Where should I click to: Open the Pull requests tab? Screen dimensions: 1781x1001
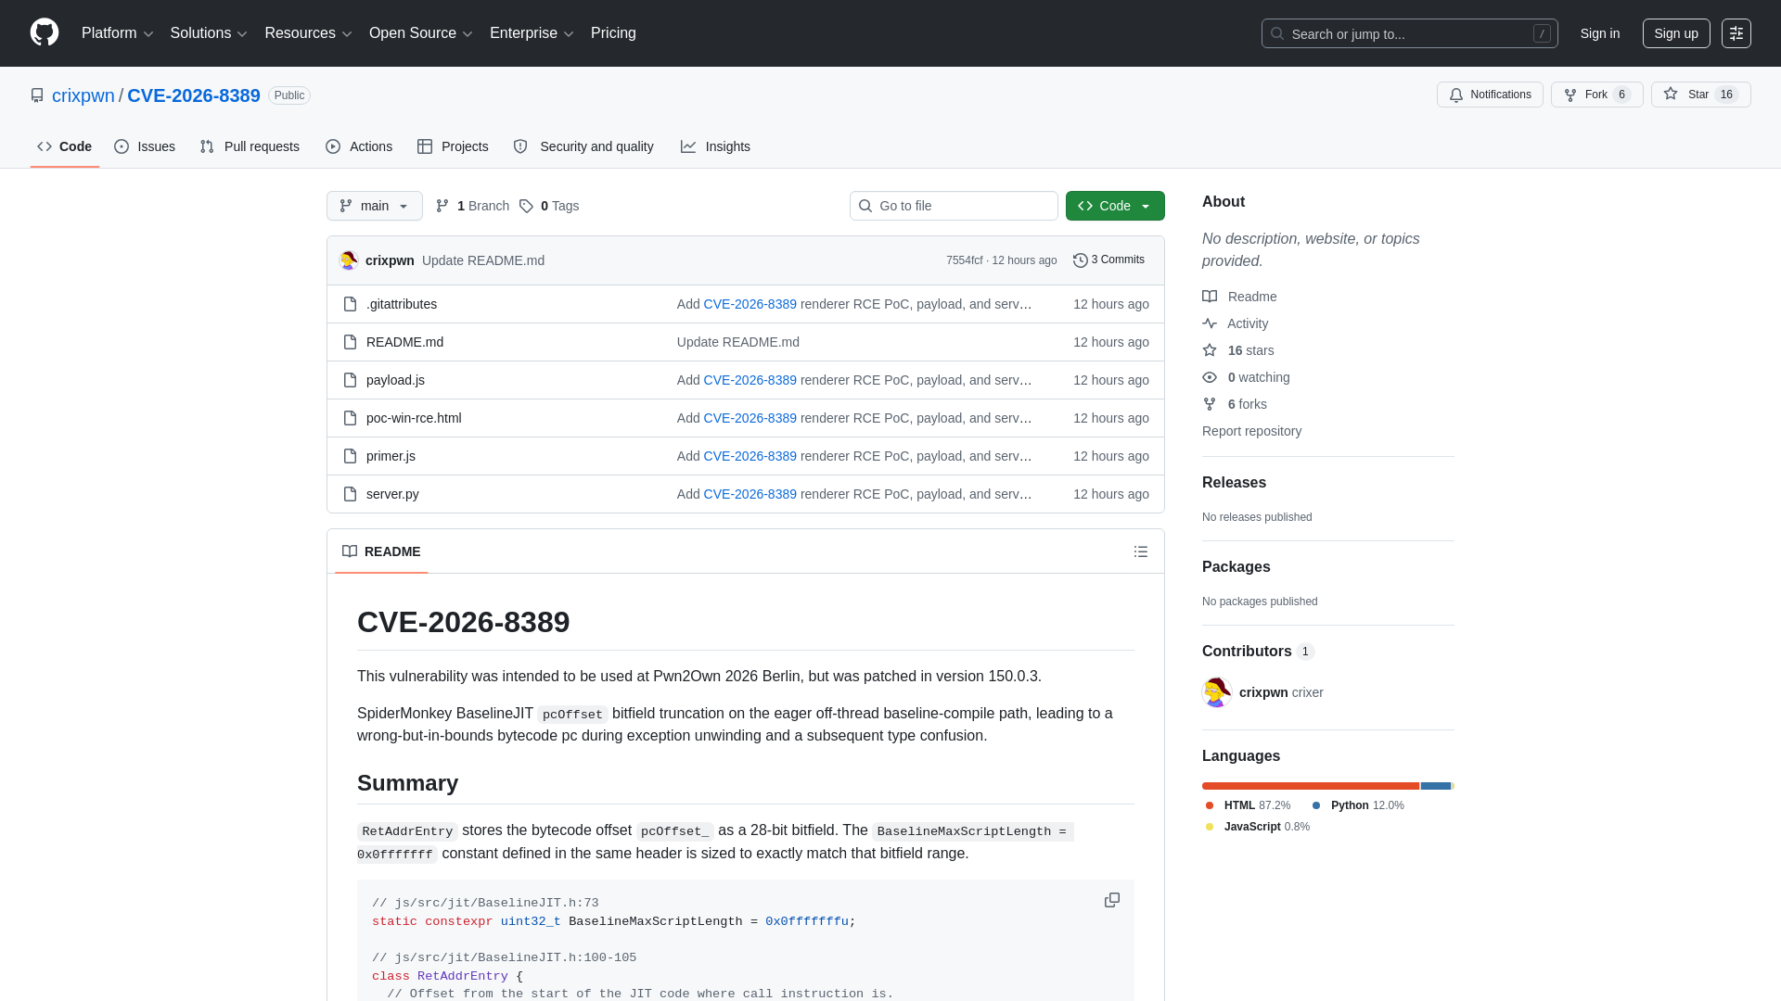pos(250,146)
